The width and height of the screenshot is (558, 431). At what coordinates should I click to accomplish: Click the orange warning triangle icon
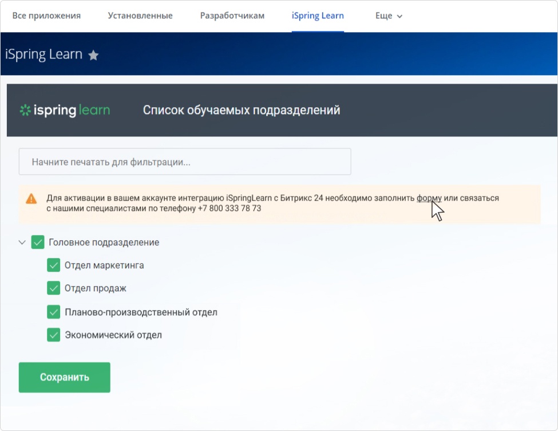coord(31,198)
